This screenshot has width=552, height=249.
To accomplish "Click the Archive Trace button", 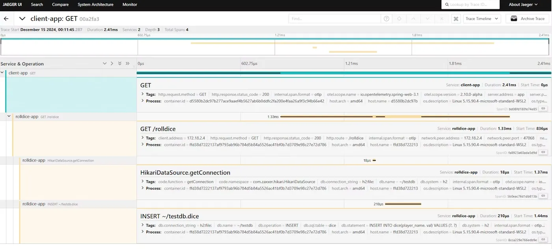I will [528, 19].
